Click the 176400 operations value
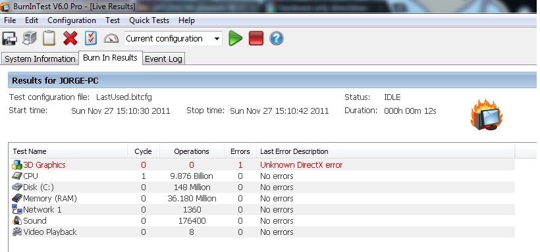 (192, 220)
